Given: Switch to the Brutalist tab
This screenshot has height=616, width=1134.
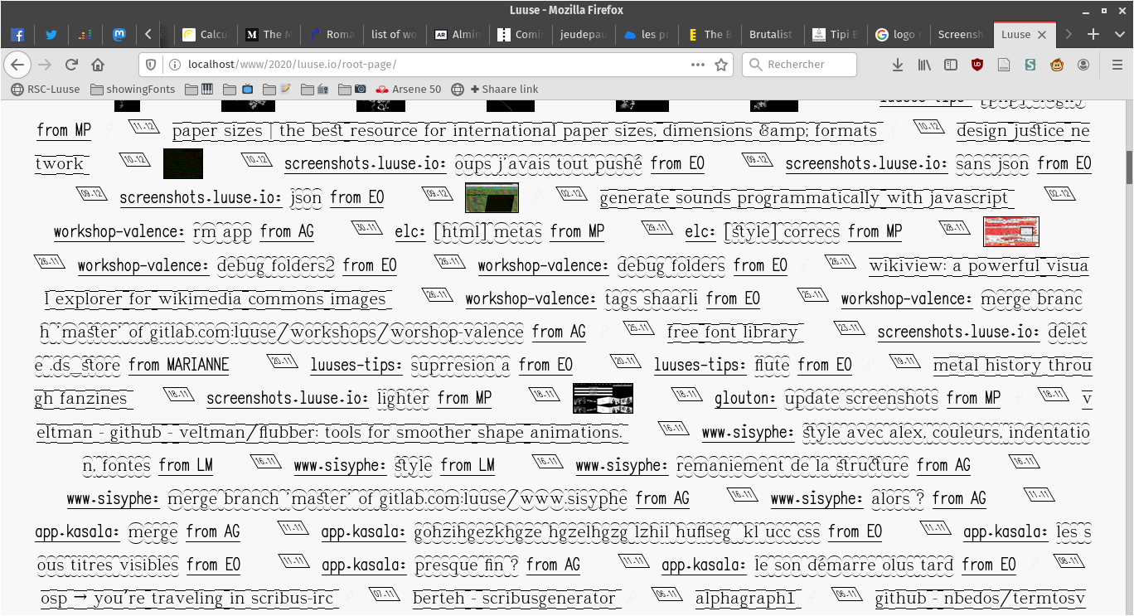Looking at the screenshot, I should click(x=770, y=35).
